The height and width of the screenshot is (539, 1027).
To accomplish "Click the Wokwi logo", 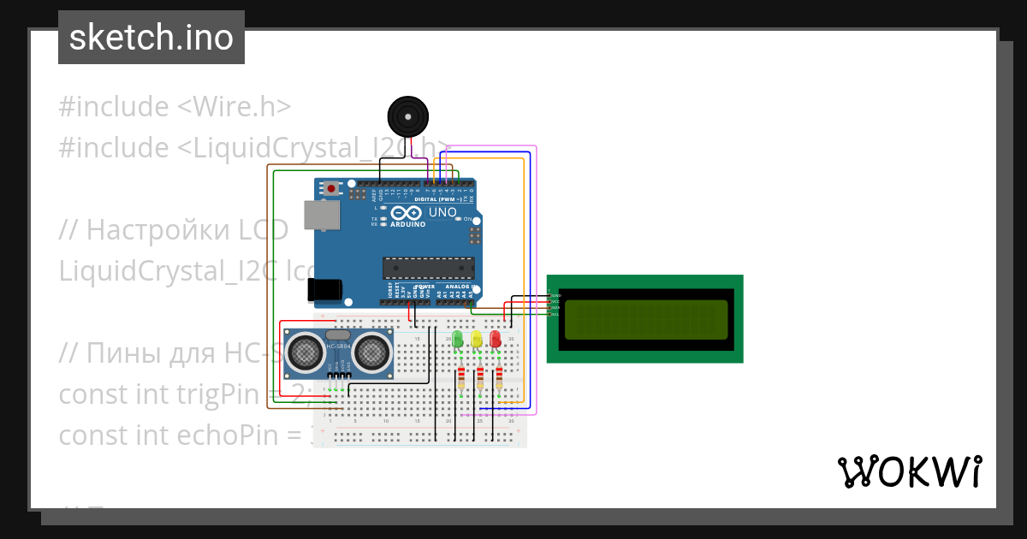I will click(910, 470).
